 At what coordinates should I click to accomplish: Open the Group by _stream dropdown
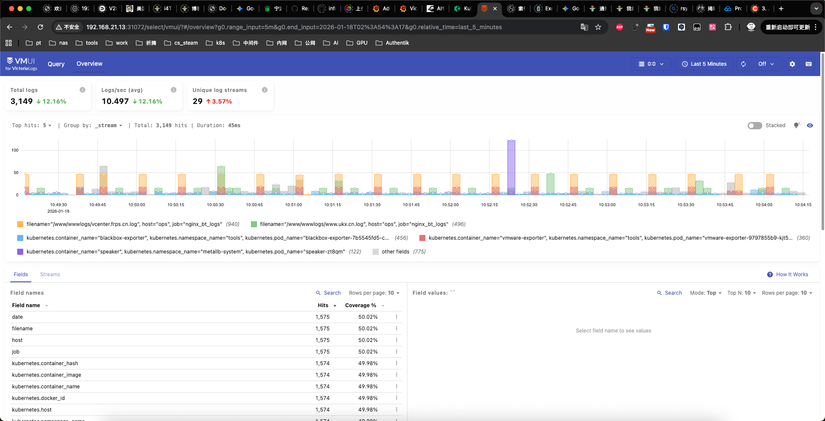[108, 125]
